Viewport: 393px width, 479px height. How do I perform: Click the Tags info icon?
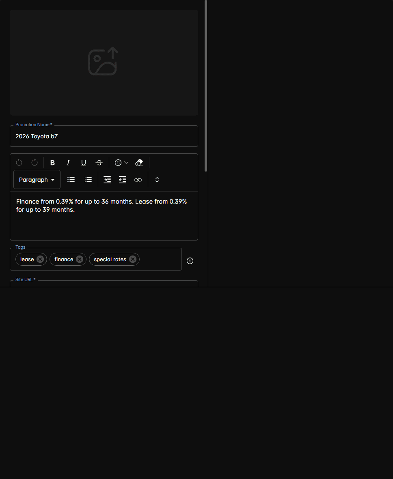pyautogui.click(x=190, y=260)
